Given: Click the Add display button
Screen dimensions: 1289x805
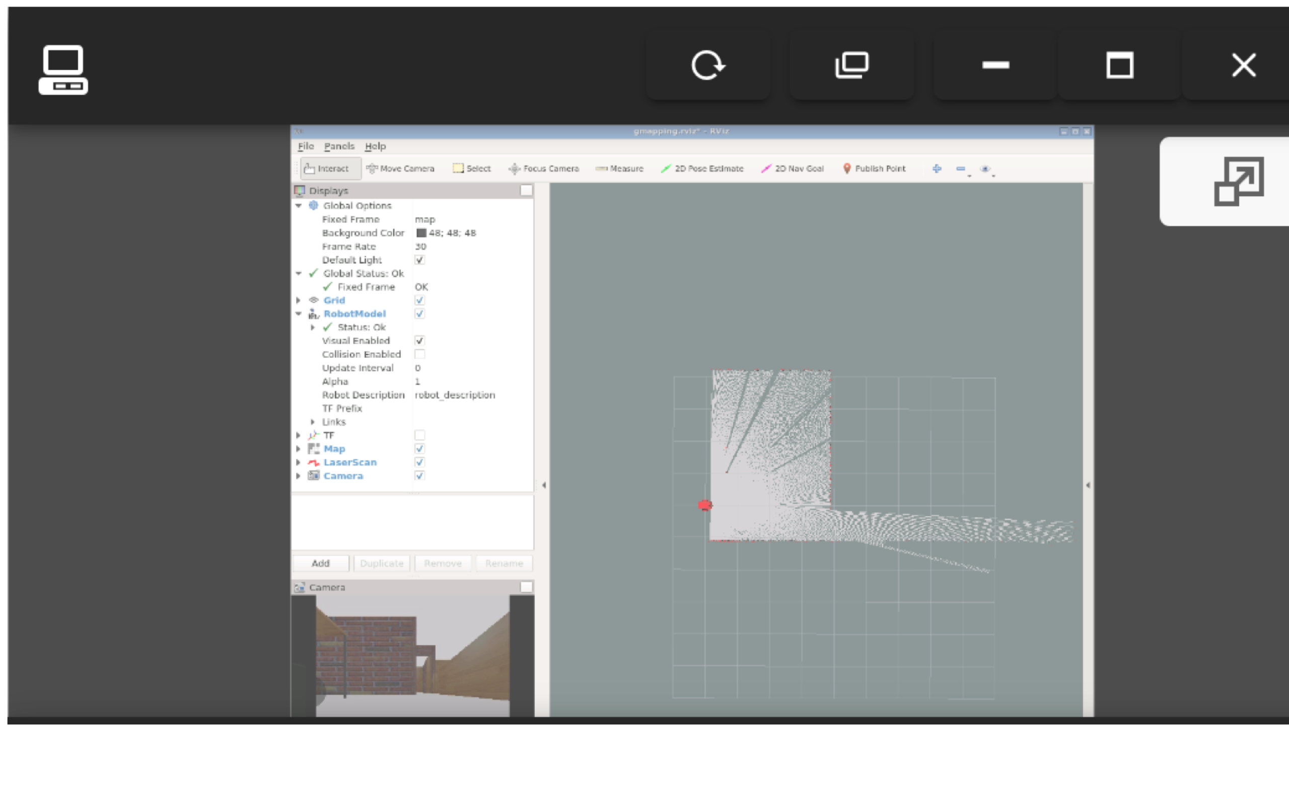Looking at the screenshot, I should coord(321,563).
